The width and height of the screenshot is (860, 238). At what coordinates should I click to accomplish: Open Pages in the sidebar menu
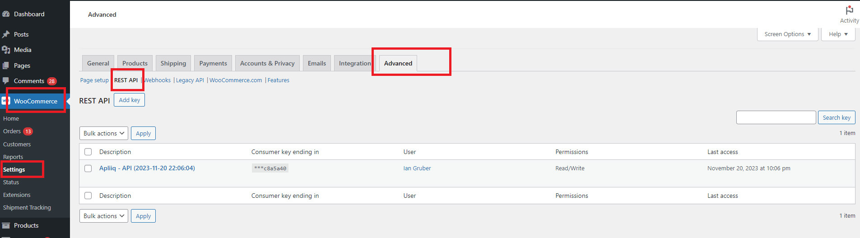[22, 65]
